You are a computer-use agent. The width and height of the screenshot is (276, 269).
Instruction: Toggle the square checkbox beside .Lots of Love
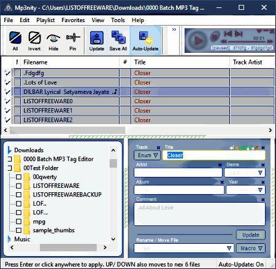17,82
